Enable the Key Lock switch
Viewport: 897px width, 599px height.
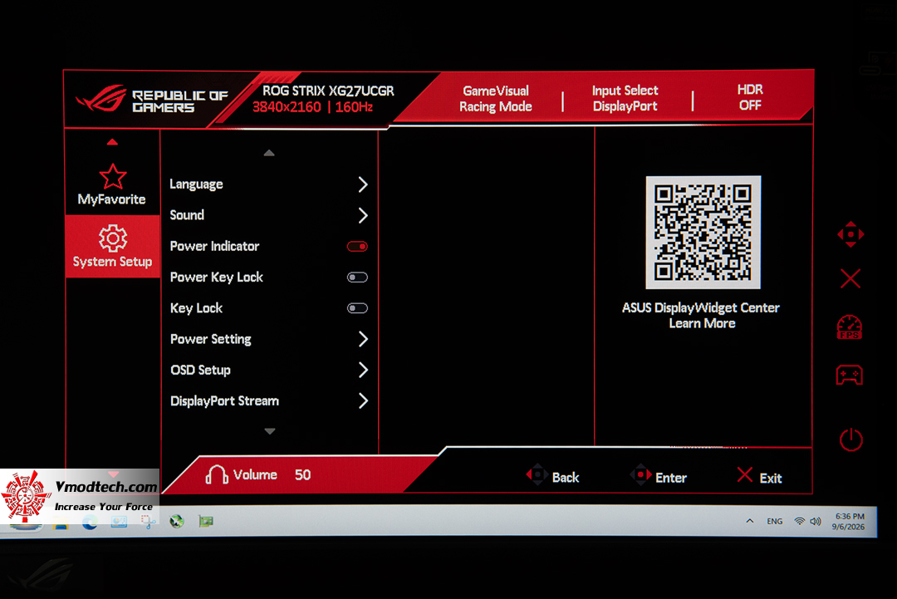click(x=357, y=307)
